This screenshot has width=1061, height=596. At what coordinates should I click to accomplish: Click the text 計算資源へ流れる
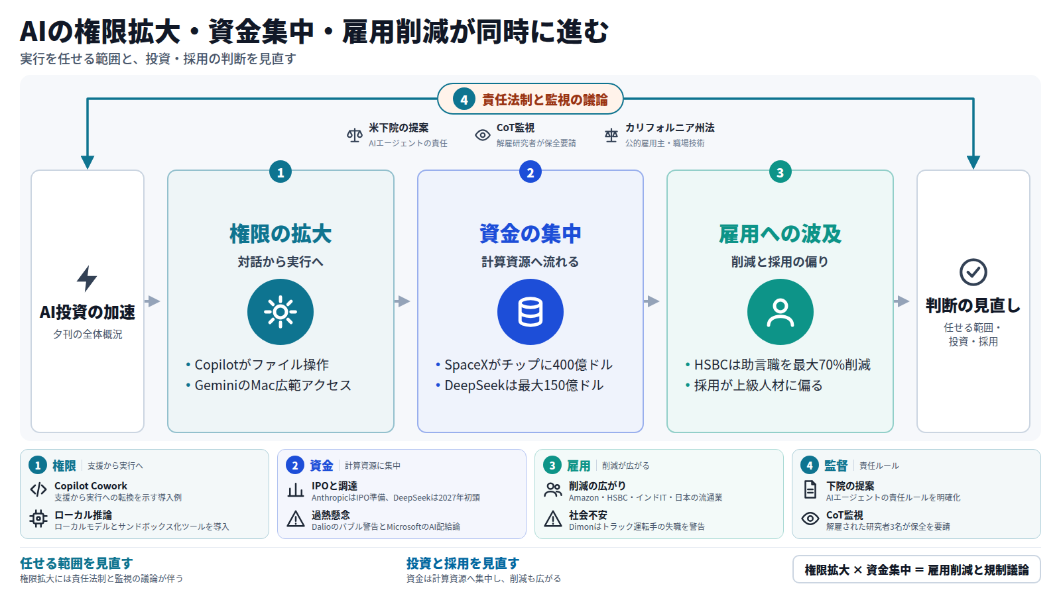tap(530, 262)
